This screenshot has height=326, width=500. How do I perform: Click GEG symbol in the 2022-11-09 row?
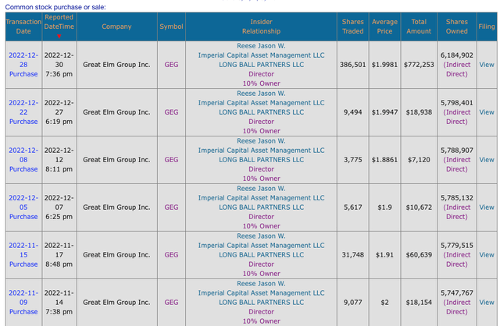click(x=171, y=302)
